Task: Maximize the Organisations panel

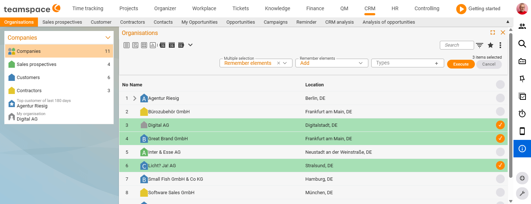Action: 493,32
